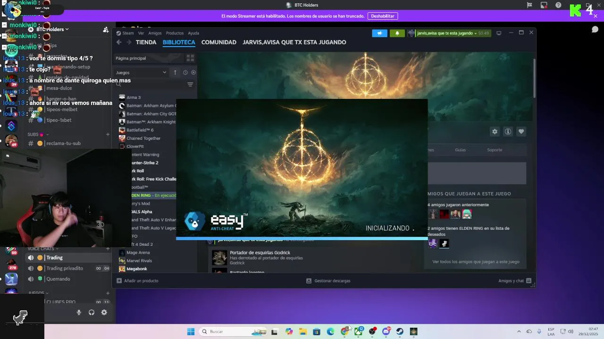Show hidden system tray icons chevron
Screen dimensions: 604x339
tap(519, 331)
